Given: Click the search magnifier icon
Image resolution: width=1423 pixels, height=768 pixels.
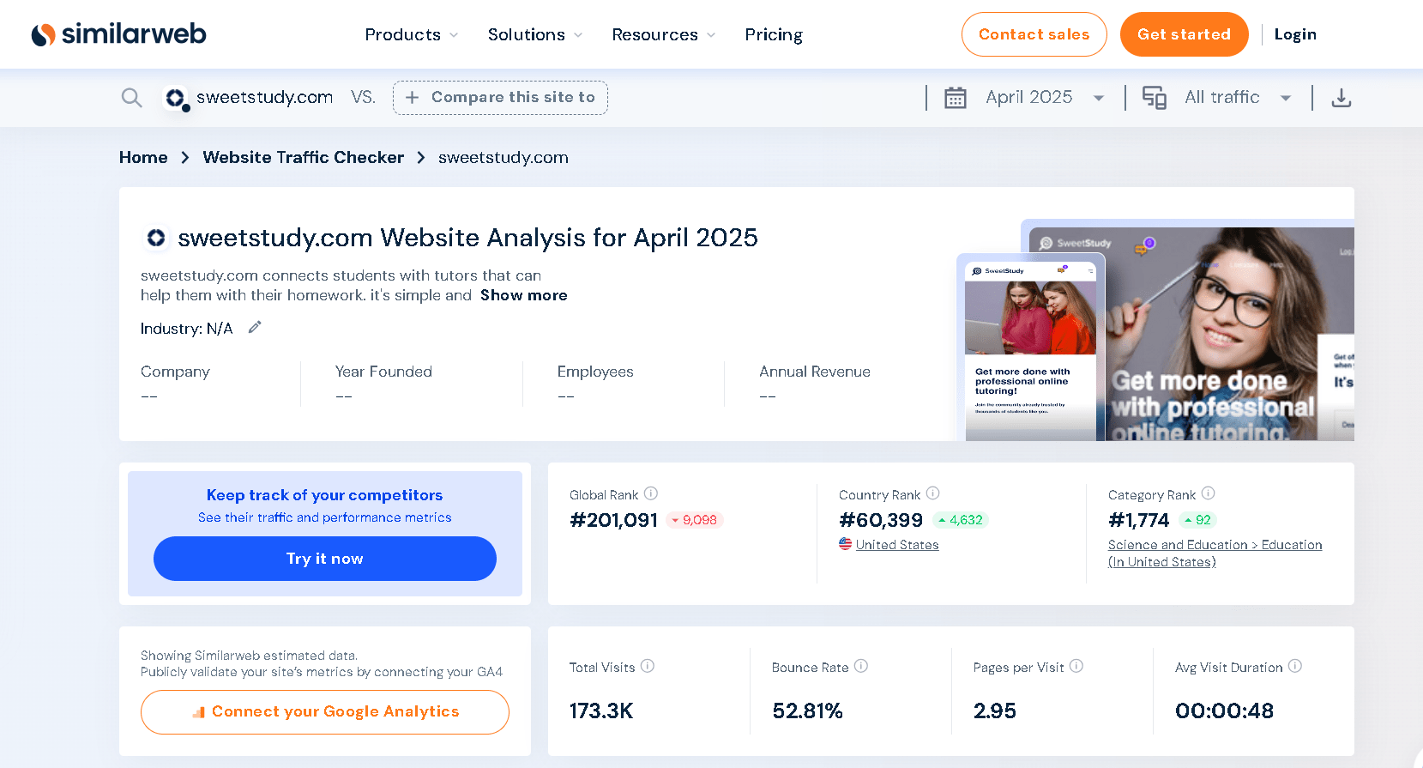Looking at the screenshot, I should (x=131, y=98).
